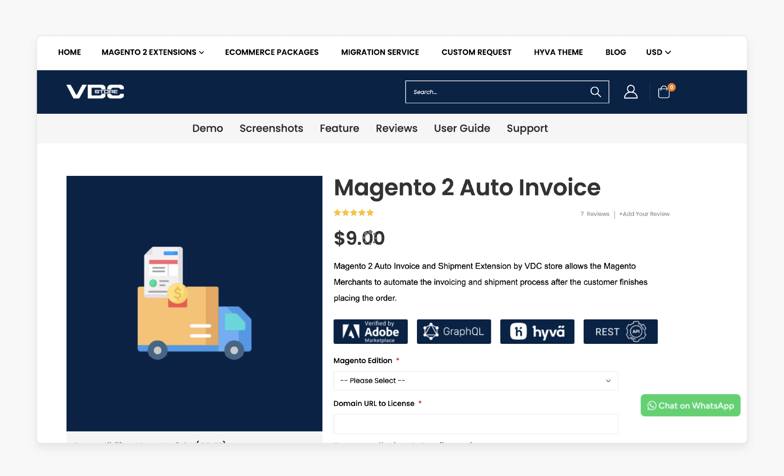The image size is (784, 476).
Task: Open Ecommerce Packages menu item
Action: (x=272, y=52)
